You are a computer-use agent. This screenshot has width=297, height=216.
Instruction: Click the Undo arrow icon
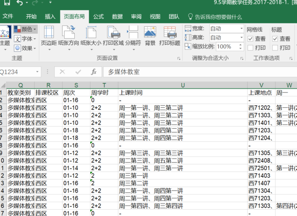click(20, 2)
